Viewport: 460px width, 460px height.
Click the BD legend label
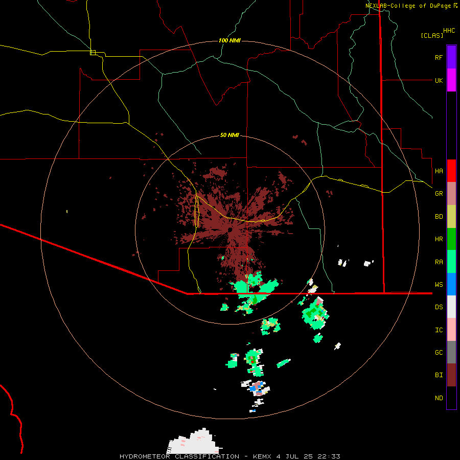pos(439,217)
